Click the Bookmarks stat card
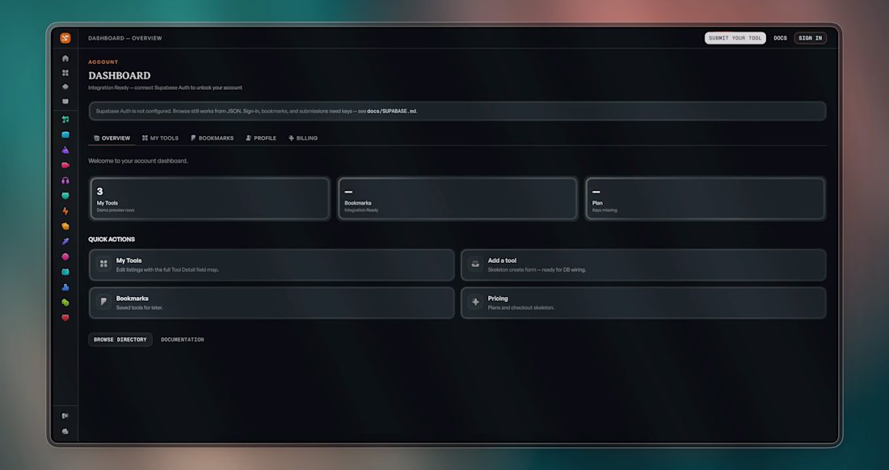889x470 pixels. (x=457, y=199)
